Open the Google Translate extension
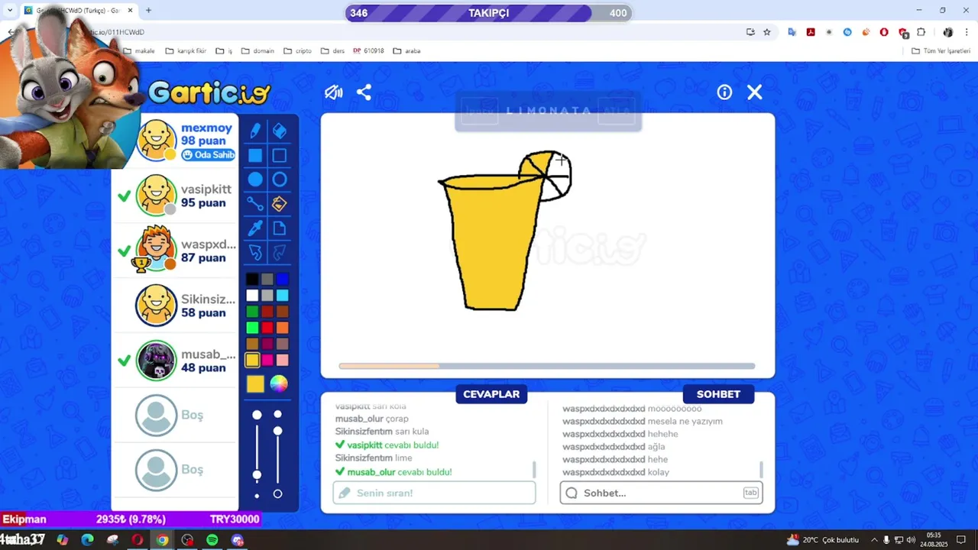This screenshot has height=550, width=978. pos(792,32)
